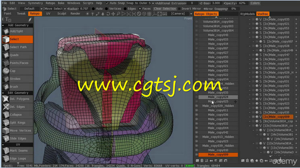Activate the Slide Edges tool
The width and height of the screenshot is (300, 168).
click(x=17, y=139)
